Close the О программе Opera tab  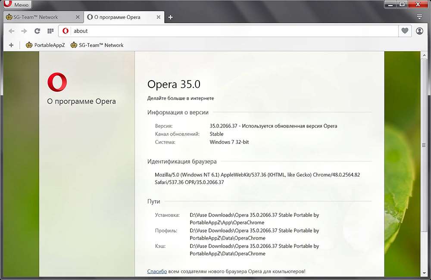(158, 17)
